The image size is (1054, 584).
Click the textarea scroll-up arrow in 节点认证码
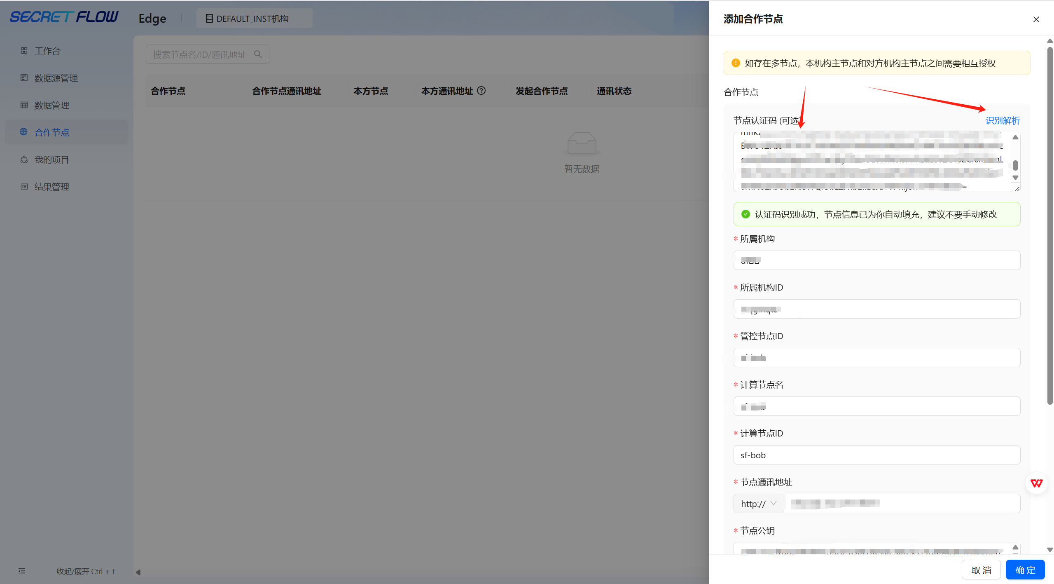(x=1015, y=137)
